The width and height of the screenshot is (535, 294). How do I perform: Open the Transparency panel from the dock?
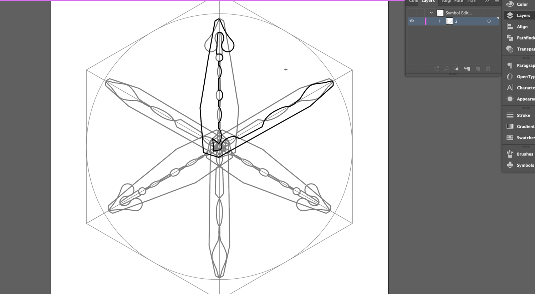tap(519, 49)
